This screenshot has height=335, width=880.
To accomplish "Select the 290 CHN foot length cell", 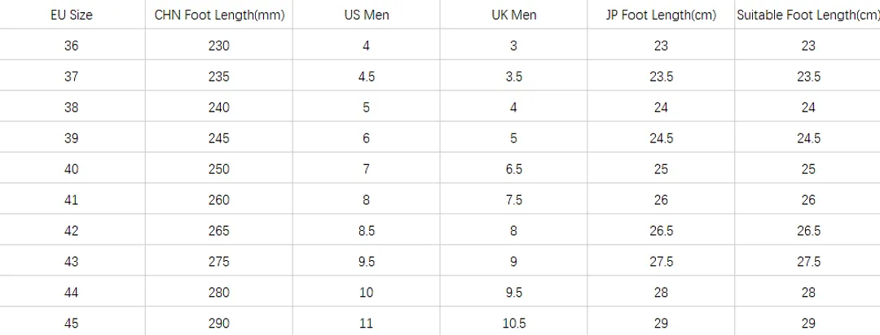I will pos(219,322).
